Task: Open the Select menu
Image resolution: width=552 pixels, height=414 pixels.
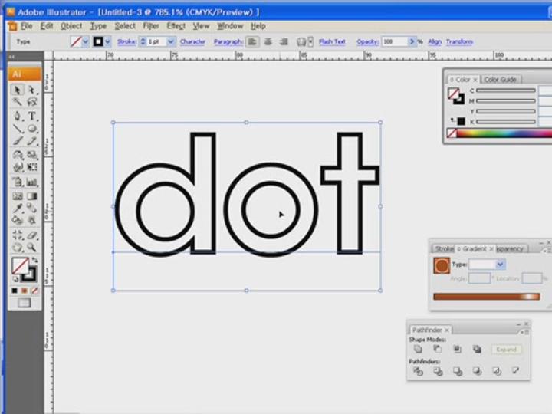Action: pos(125,26)
